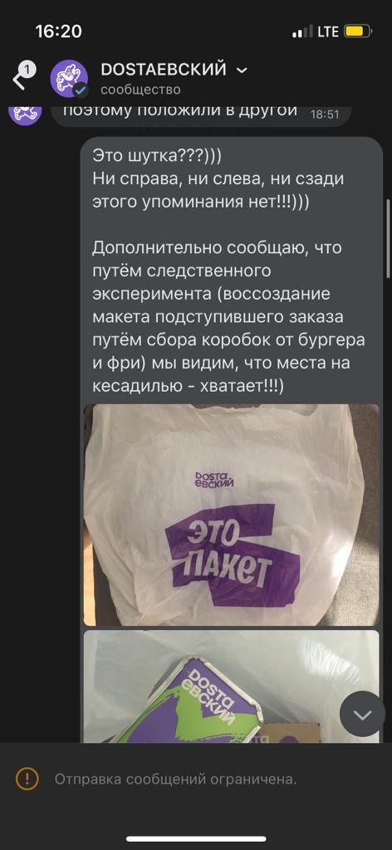The image size is (392, 850).
Task: Tap the battery indicator in status bar
Action: pos(358,32)
